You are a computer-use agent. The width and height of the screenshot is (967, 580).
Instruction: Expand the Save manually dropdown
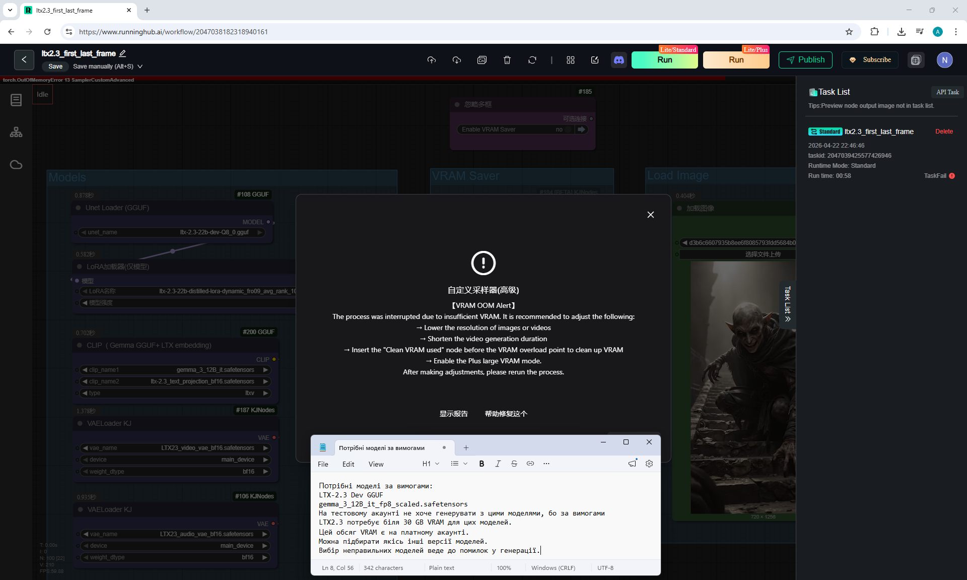[140, 67]
